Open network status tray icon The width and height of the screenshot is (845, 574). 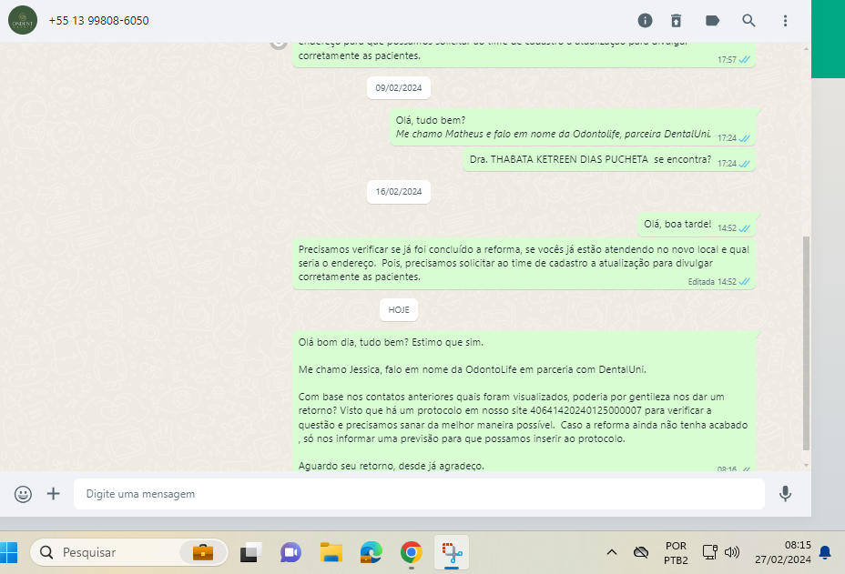click(x=709, y=552)
